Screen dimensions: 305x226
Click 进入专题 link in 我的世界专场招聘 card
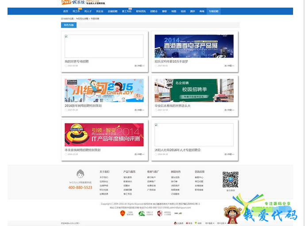[139, 66]
